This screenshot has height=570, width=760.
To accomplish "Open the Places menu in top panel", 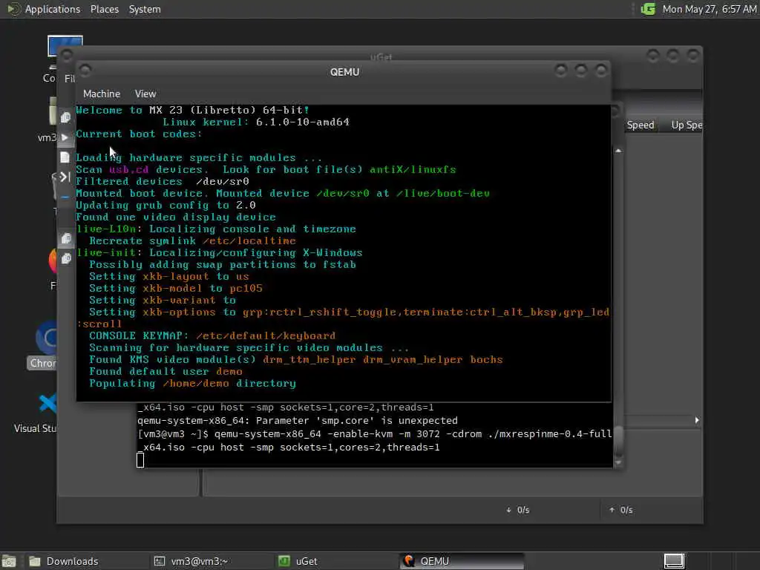I will [x=104, y=9].
